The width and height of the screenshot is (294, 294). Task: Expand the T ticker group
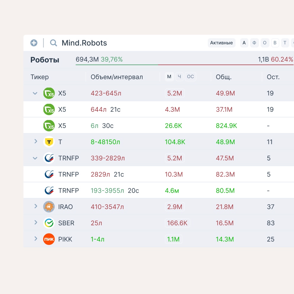[36, 141]
